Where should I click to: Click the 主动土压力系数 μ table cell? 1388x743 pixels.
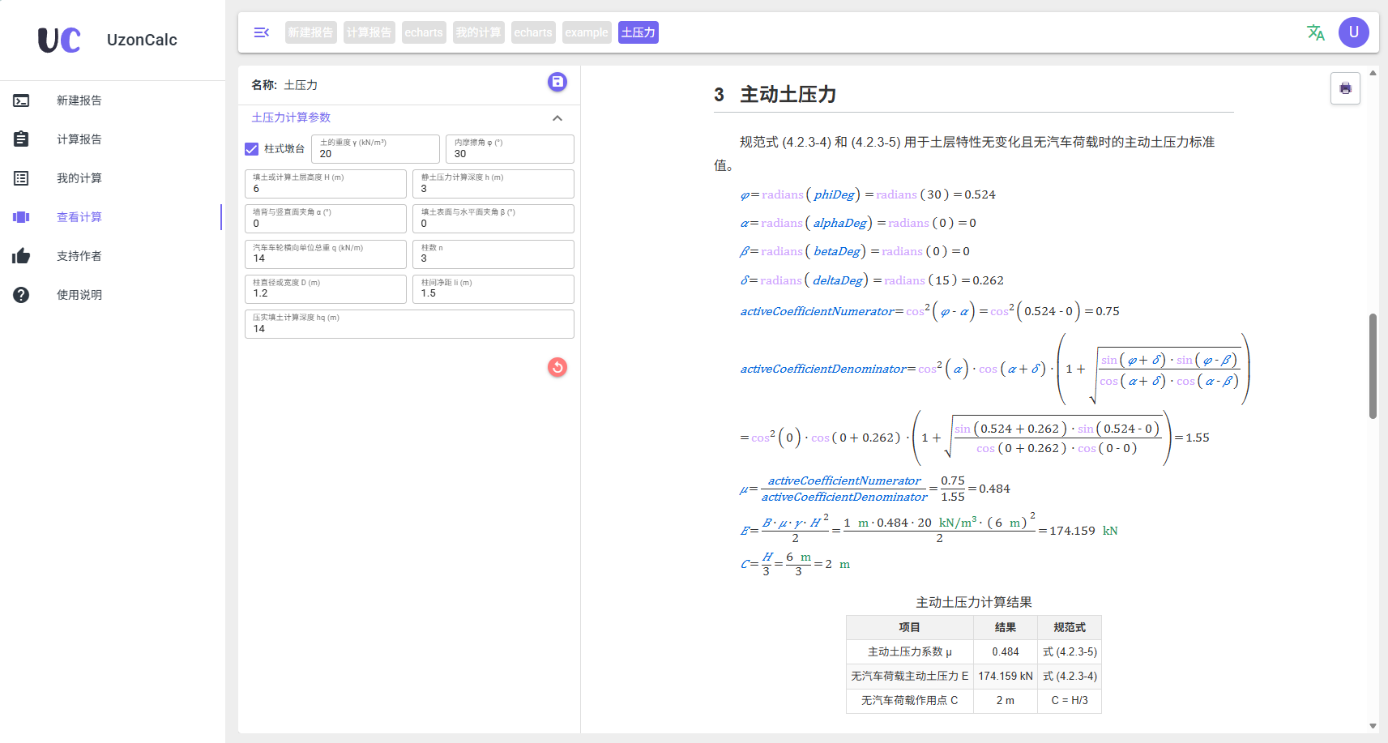point(910,651)
